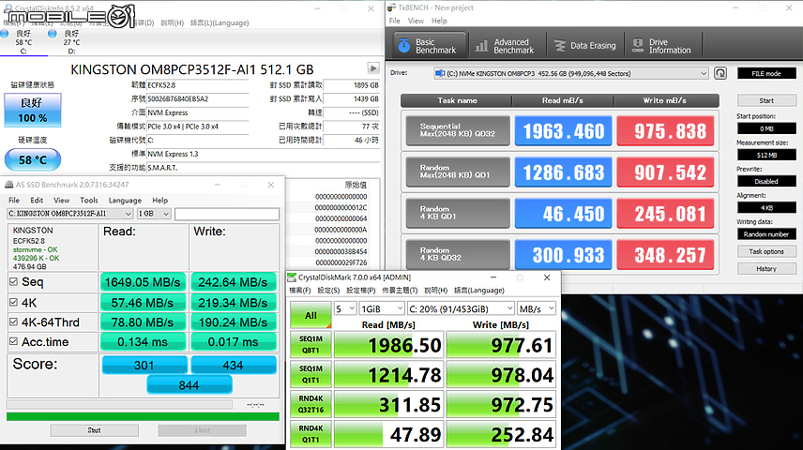The height and width of the screenshot is (450, 803).
Task: Open the Help menu in TxBENCH
Action: point(439,21)
